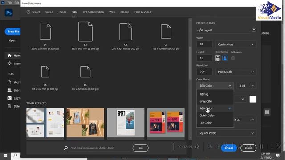The width and height of the screenshot is (285, 160).
Task: Open the Deleted trash icon
Action: pyautogui.click(x=9, y=106)
